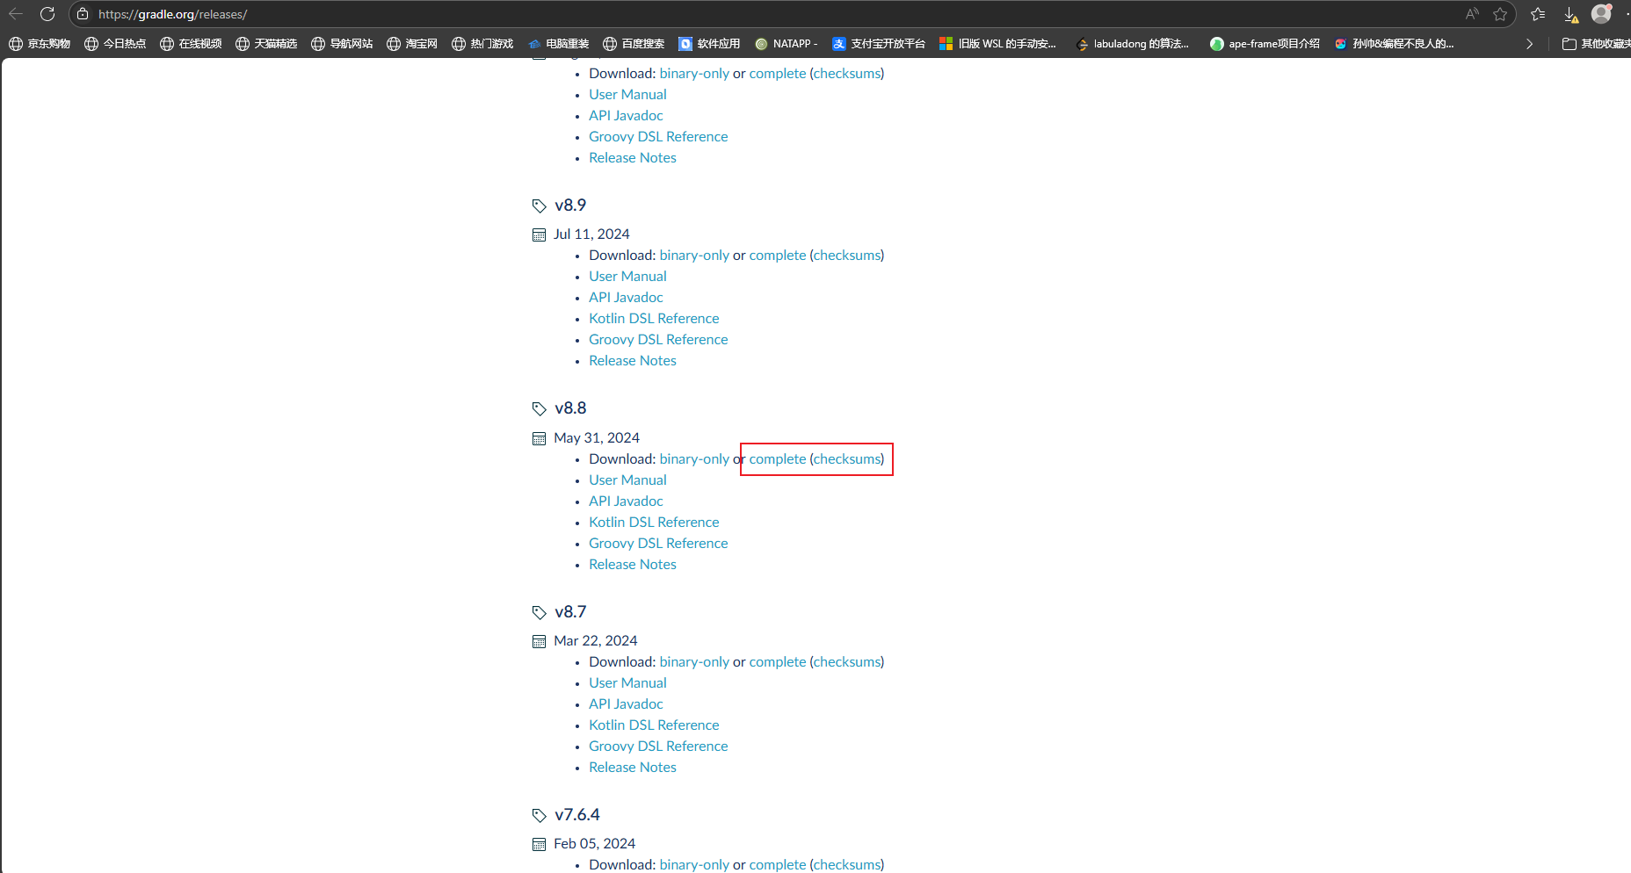This screenshot has height=873, width=1631.
Task: Add this page to favorites with the star
Action: point(1502,14)
